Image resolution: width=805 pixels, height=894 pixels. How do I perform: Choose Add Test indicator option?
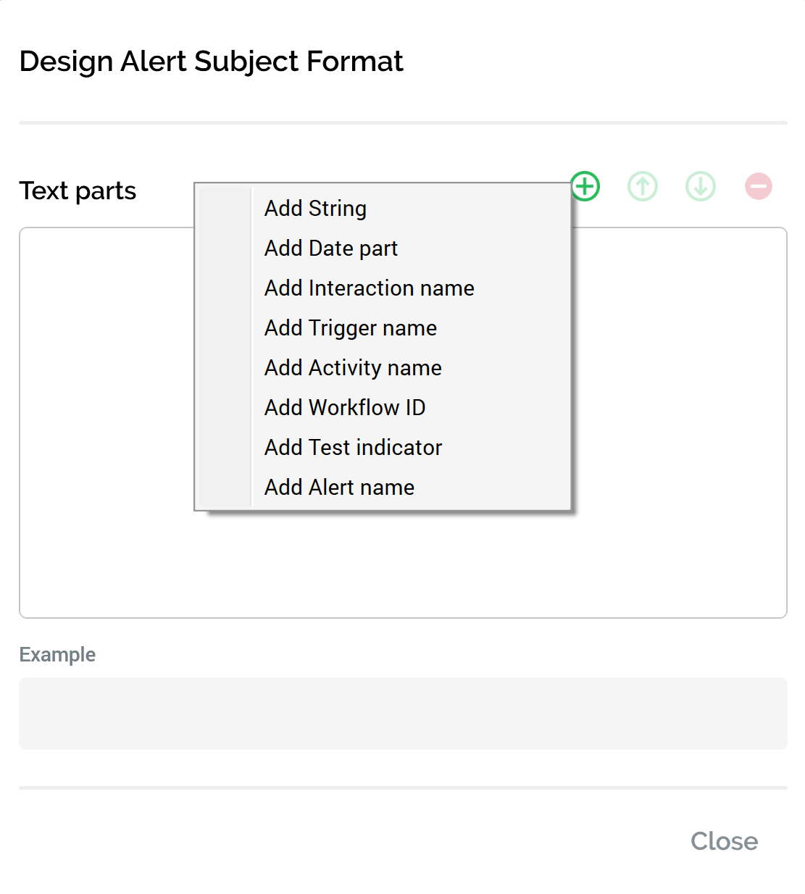coord(353,448)
